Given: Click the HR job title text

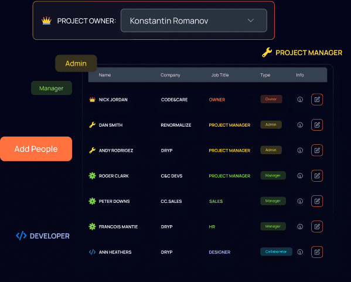Looking at the screenshot, I should click(x=212, y=227).
